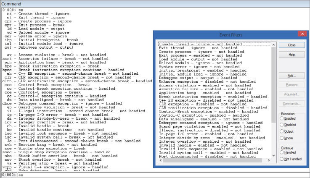Click 'dz - Integer divide-by-zero' line in Command output

coord(63,119)
